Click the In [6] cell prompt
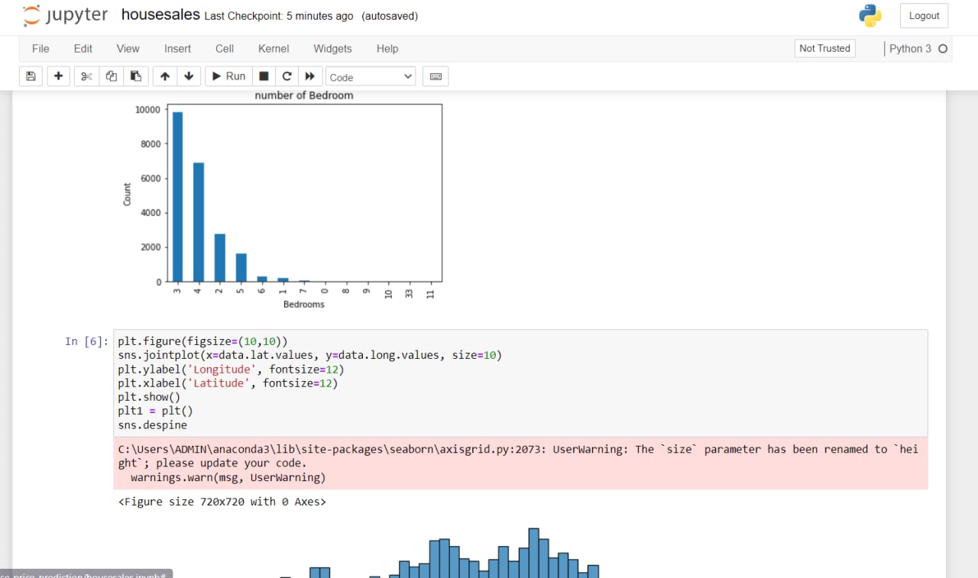The width and height of the screenshot is (978, 578). point(87,341)
